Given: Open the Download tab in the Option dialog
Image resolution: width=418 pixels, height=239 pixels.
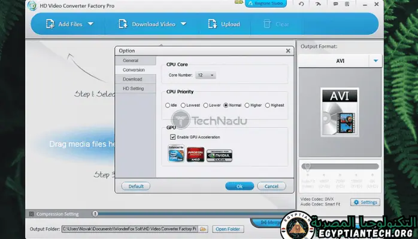Looking at the screenshot, I should (135, 79).
